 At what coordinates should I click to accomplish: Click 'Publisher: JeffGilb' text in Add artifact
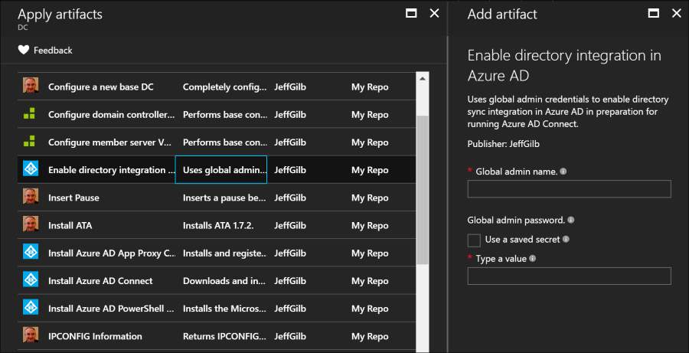pos(504,144)
